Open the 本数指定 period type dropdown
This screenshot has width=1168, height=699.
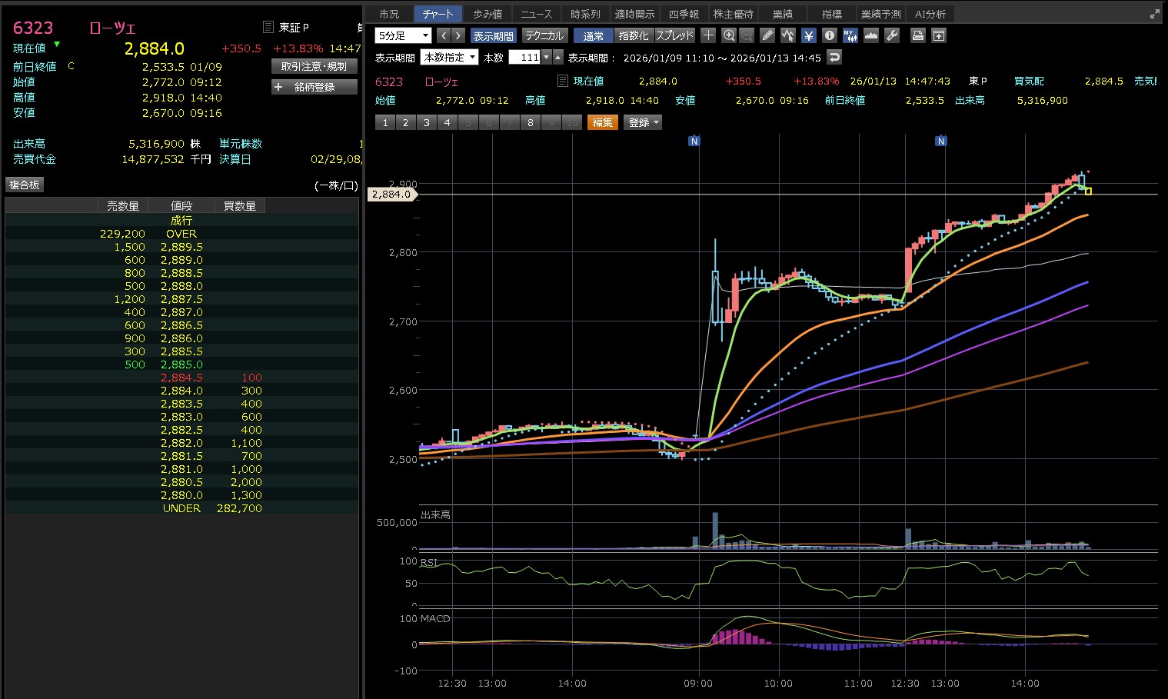tap(449, 58)
